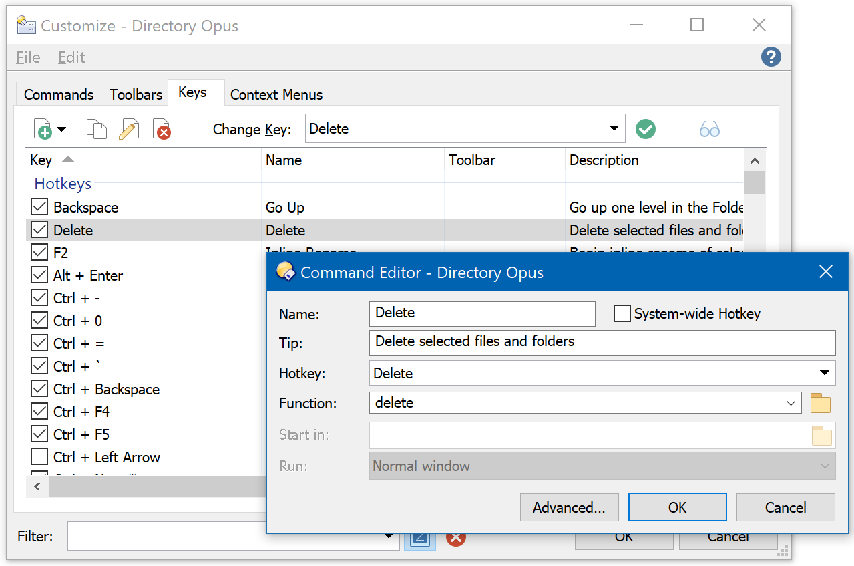854x566 pixels.
Task: Expand the Hotkey dropdown in Command Editor
Action: click(x=825, y=373)
